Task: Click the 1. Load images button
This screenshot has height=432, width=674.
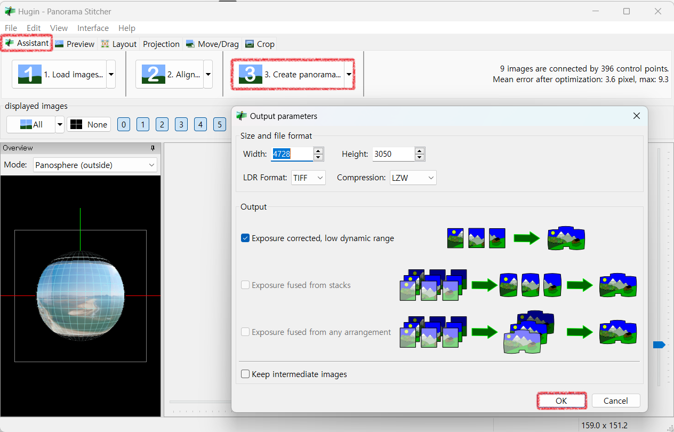Action: [59, 74]
